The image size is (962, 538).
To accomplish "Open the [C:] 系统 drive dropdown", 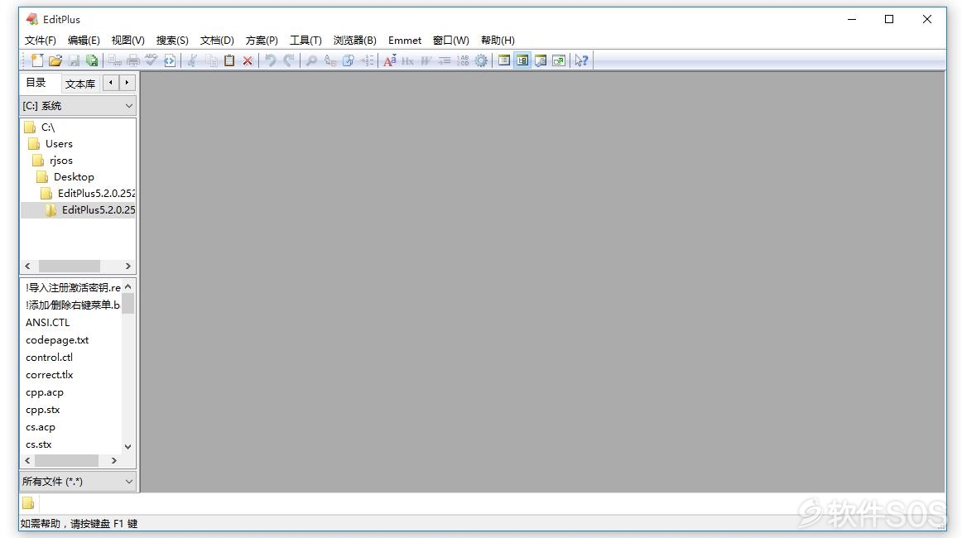I will point(78,105).
